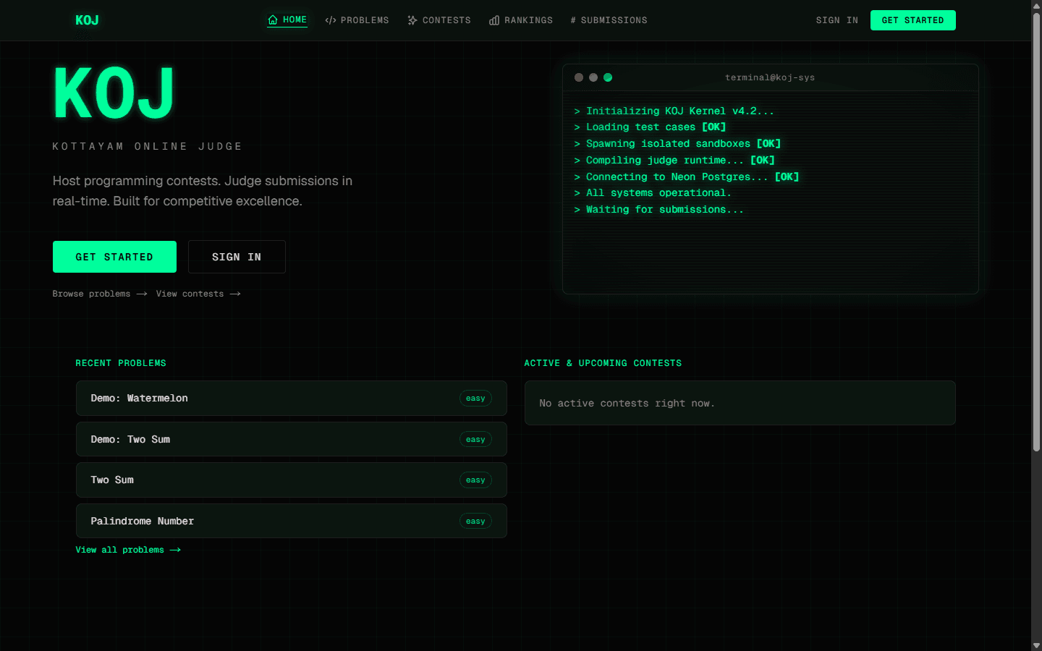Screen dimensions: 1042x651
Task: Open the View all problems link
Action: (128, 550)
